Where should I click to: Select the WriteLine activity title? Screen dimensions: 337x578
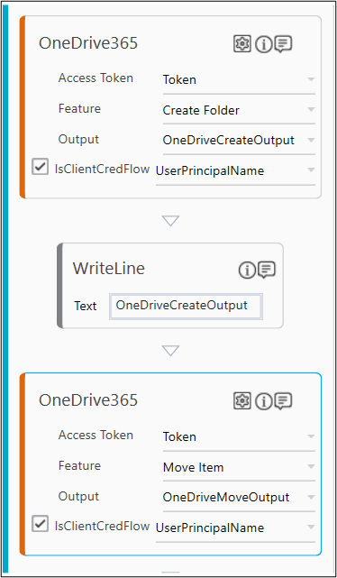109,268
